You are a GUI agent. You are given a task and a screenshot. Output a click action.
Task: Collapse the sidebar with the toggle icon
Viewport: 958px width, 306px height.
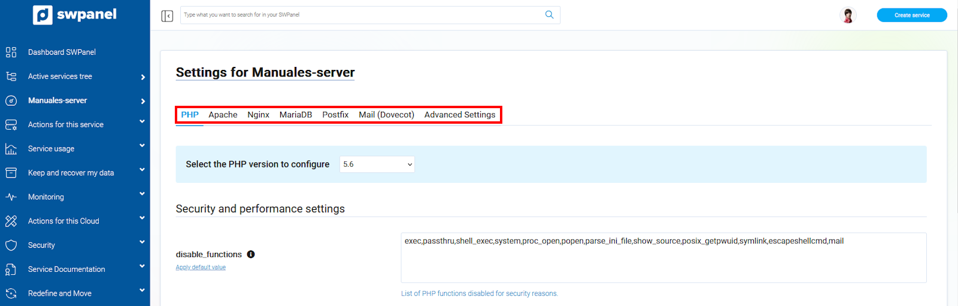click(x=167, y=16)
